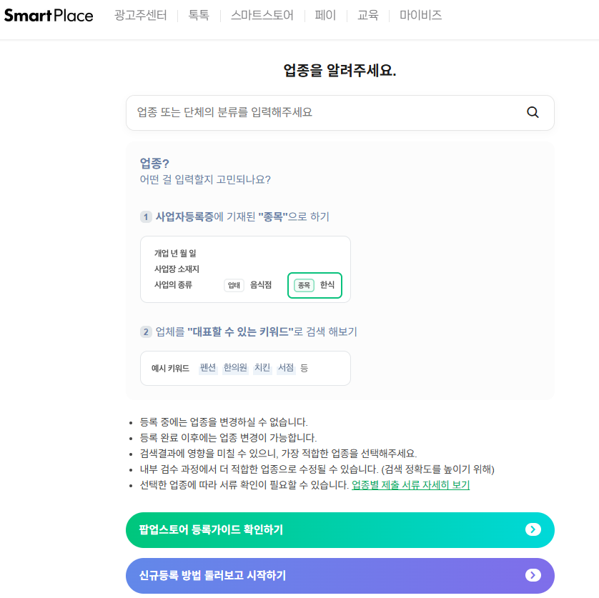Click the 업태 tag badge

(234, 285)
